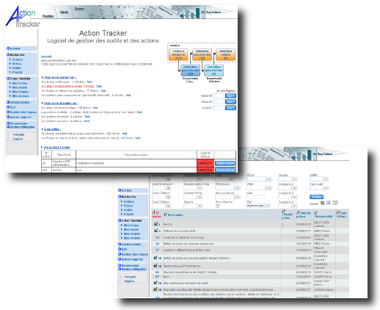
Task: Click the edit icon on action row 1
Action: (156, 224)
